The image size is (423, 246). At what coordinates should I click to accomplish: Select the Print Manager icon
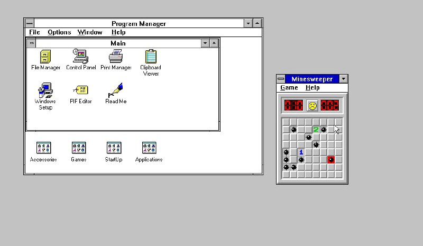116,56
